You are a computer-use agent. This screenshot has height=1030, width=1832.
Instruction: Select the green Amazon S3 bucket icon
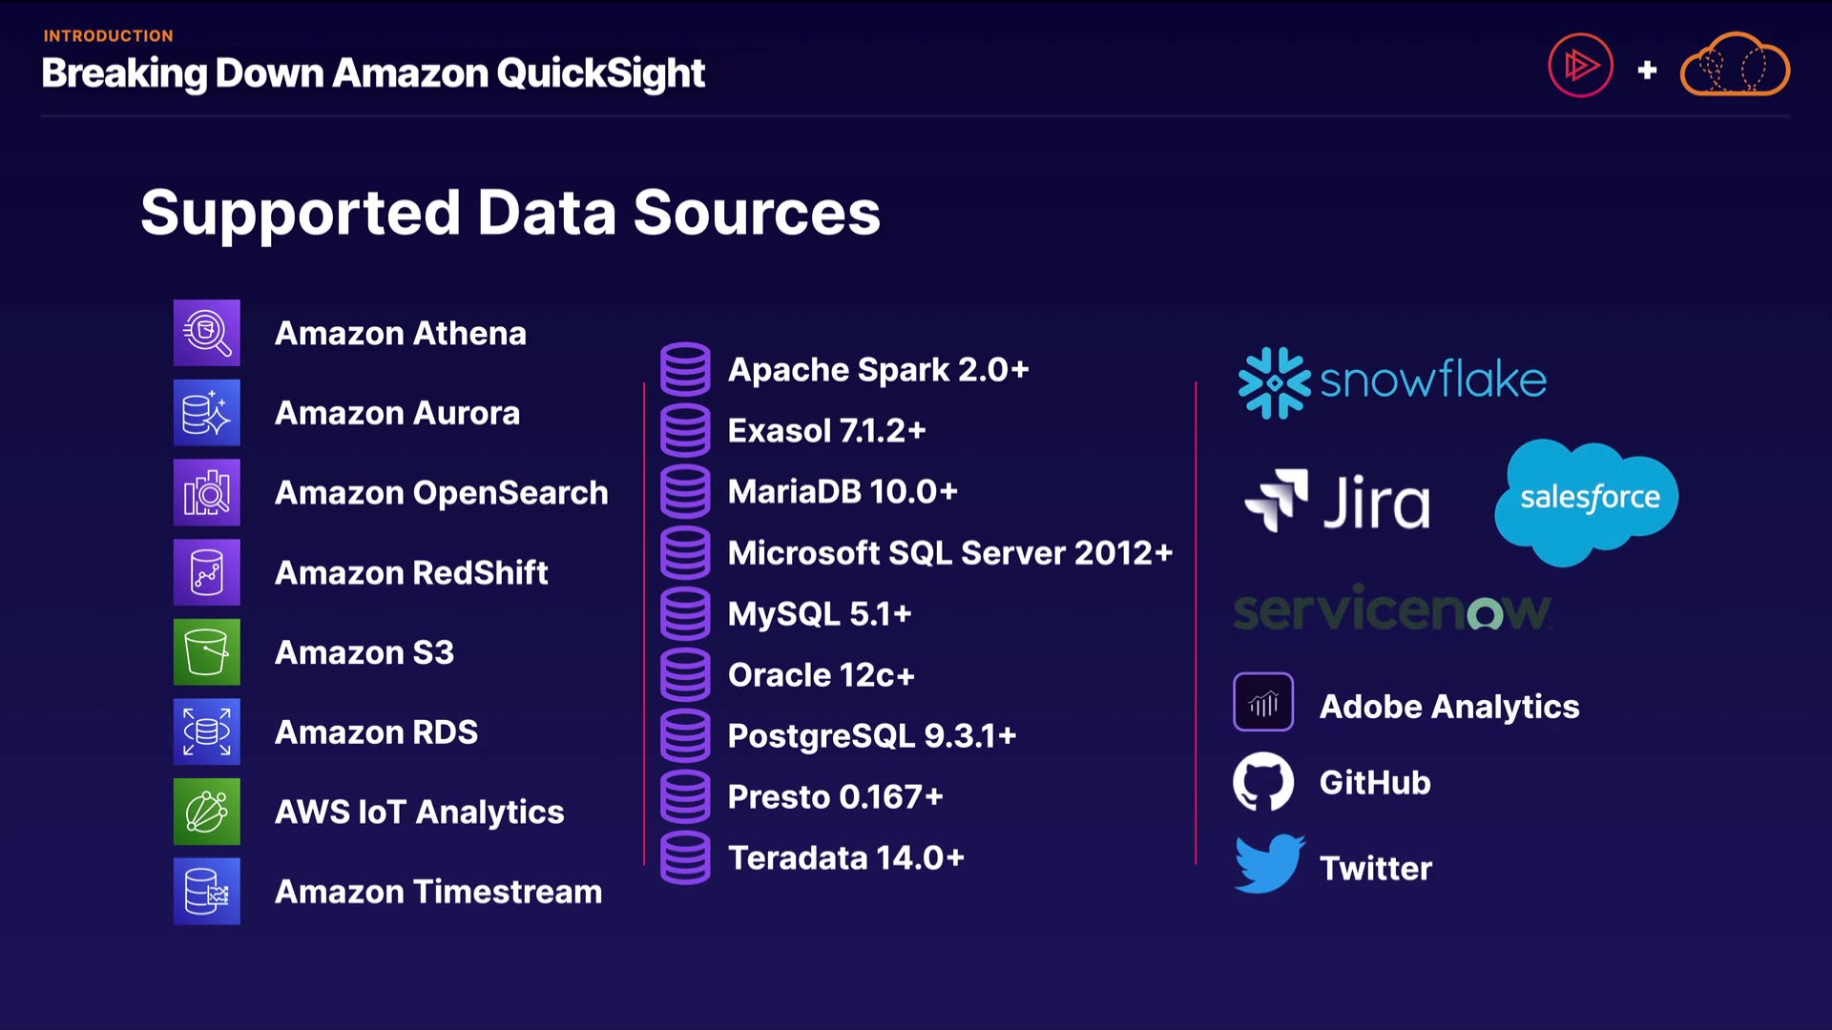(x=206, y=652)
